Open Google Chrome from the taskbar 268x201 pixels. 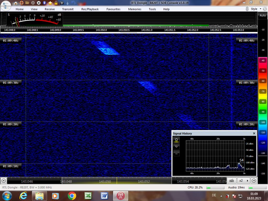point(72,196)
